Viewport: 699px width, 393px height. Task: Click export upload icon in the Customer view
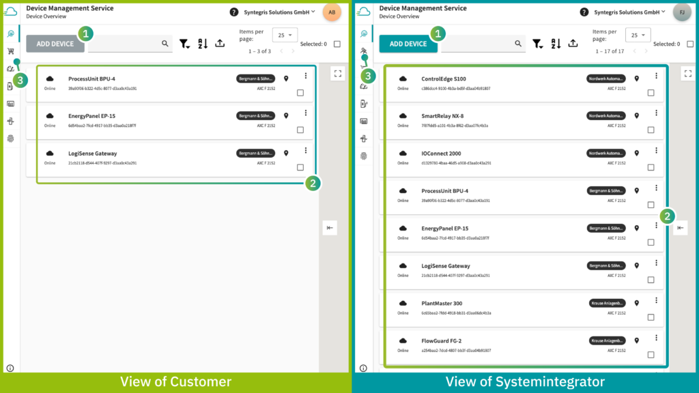tap(220, 43)
